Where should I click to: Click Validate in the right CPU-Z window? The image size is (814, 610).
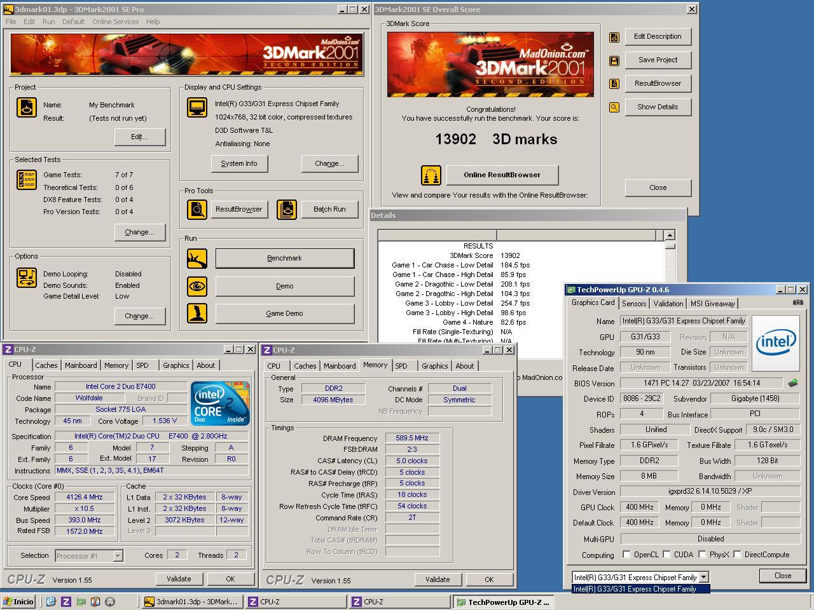pyautogui.click(x=438, y=579)
